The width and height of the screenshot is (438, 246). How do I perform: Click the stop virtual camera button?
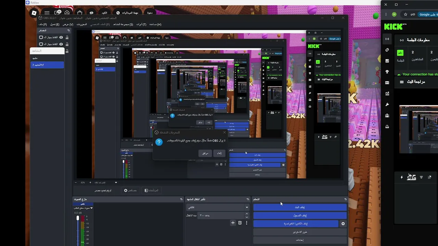click(x=296, y=224)
